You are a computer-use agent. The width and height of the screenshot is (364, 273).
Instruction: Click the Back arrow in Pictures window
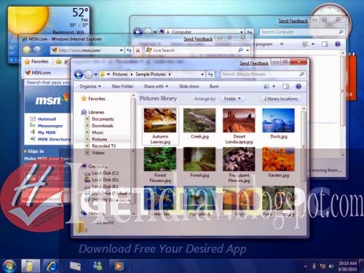79,74
